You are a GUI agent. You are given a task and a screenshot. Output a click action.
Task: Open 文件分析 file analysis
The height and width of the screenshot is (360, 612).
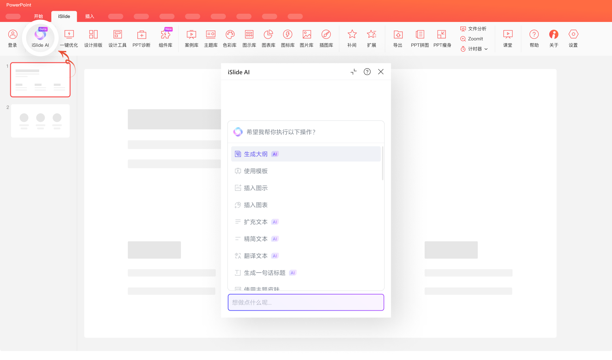point(473,29)
